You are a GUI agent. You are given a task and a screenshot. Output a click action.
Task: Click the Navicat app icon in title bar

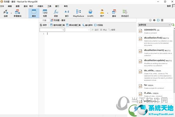point(2,2)
